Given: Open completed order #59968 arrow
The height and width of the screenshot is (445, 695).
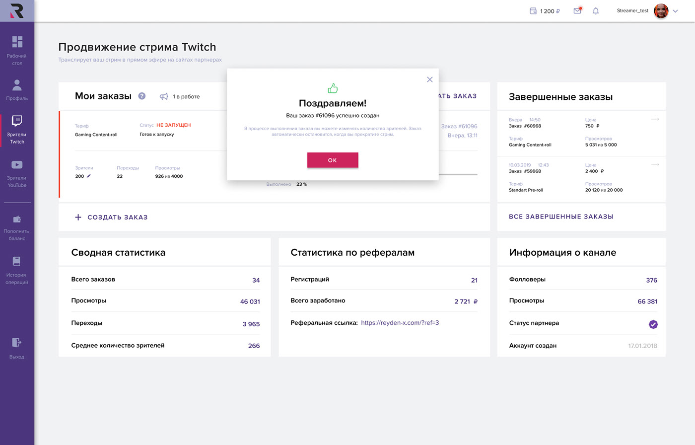Looking at the screenshot, I should (655, 164).
